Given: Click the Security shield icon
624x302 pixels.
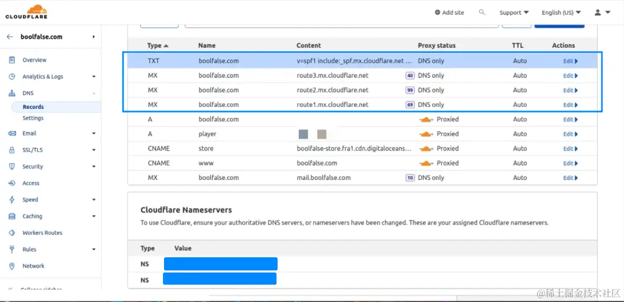Looking at the screenshot, I should 12,167.
